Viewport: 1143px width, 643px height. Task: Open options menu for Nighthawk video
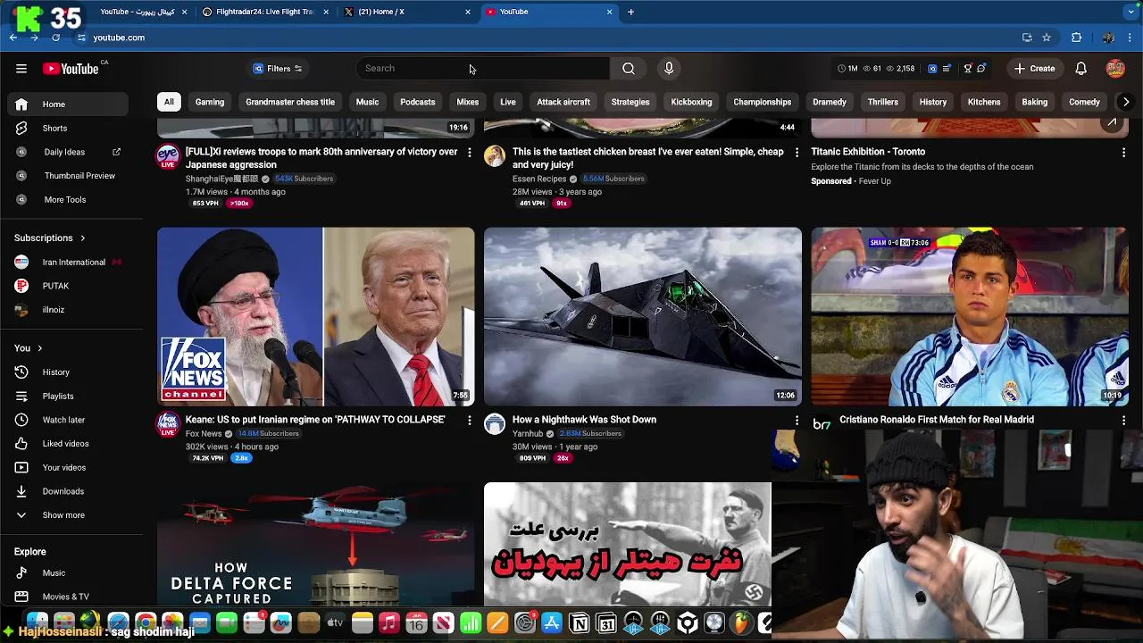click(x=797, y=421)
